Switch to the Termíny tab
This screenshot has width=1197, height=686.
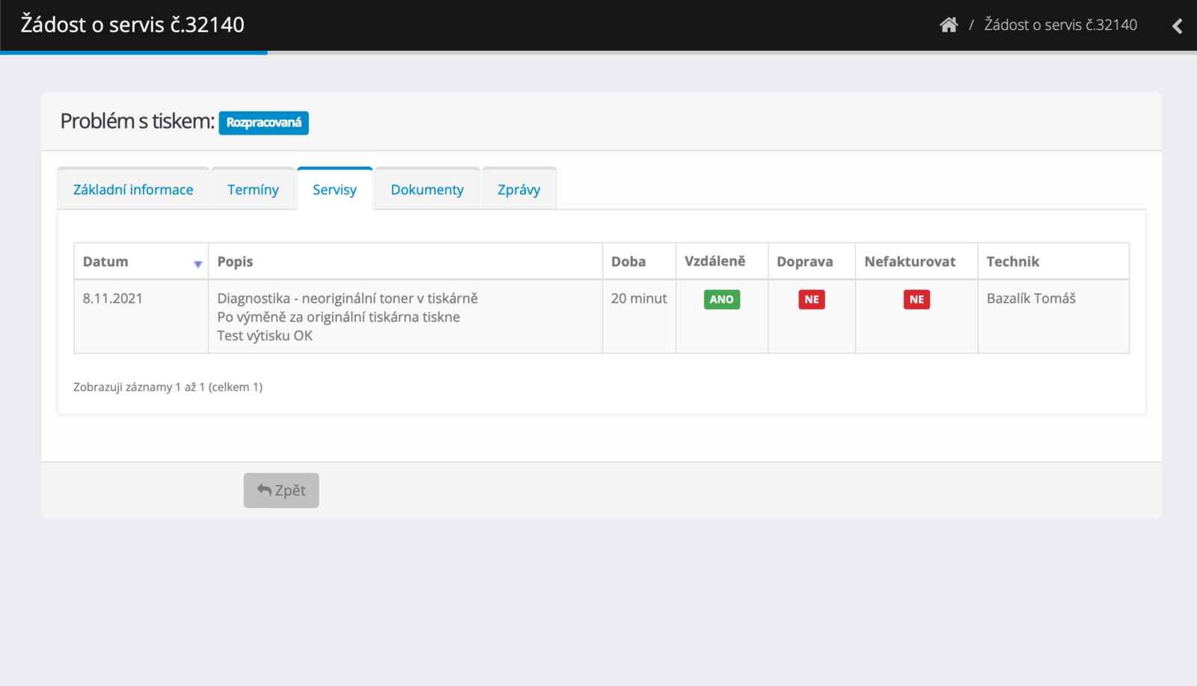(253, 190)
